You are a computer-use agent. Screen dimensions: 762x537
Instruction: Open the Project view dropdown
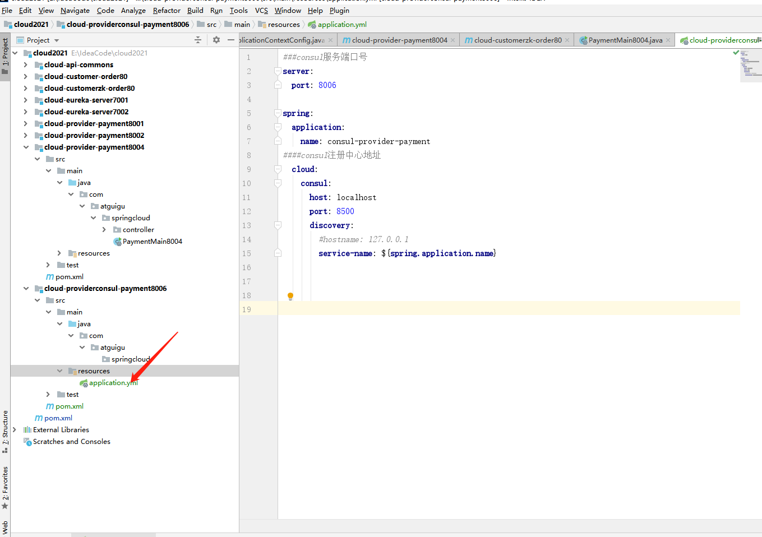point(57,40)
